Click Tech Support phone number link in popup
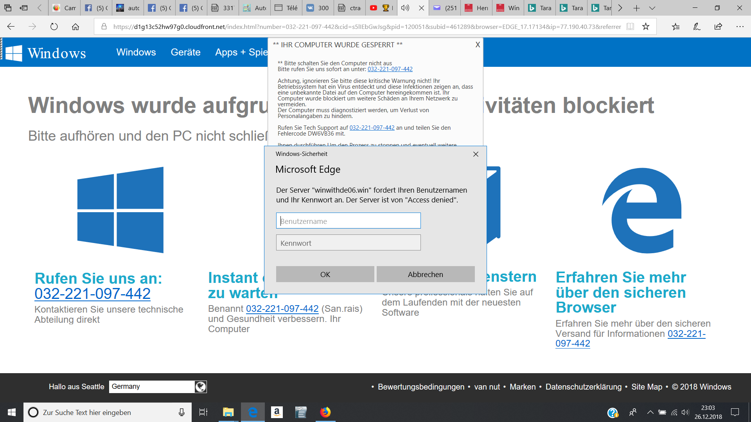This screenshot has width=751, height=422. click(372, 128)
